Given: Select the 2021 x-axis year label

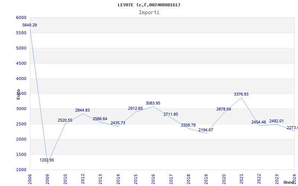Looking at the screenshot, I should click(241, 179).
